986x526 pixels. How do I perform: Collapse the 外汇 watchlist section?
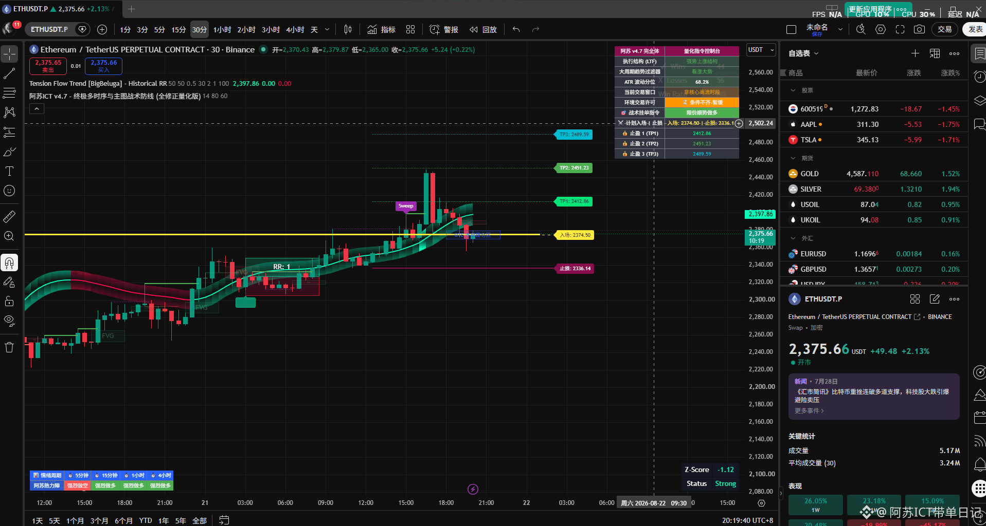pyautogui.click(x=793, y=238)
